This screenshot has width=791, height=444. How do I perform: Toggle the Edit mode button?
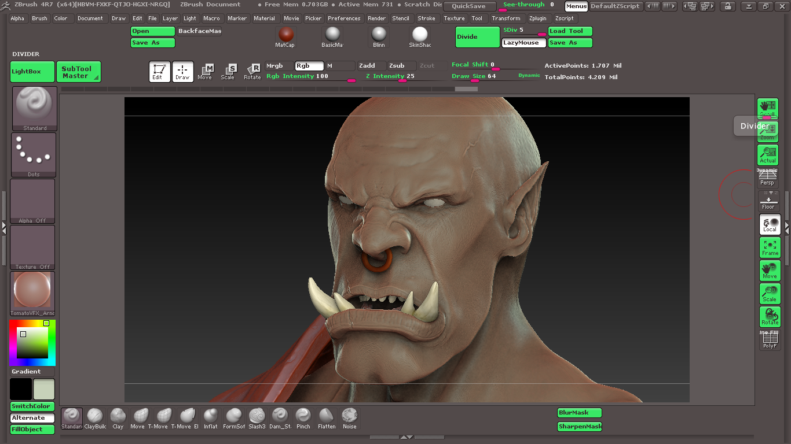pos(160,72)
